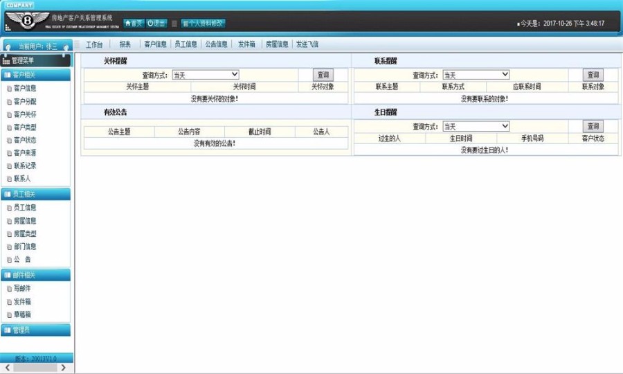
Task: Click the 没有要关怀的对象! message
Action: point(215,99)
